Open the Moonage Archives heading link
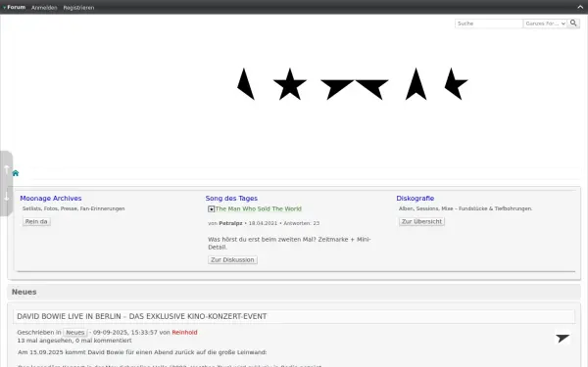Image resolution: width=588 pixels, height=367 pixels. pyautogui.click(x=51, y=198)
